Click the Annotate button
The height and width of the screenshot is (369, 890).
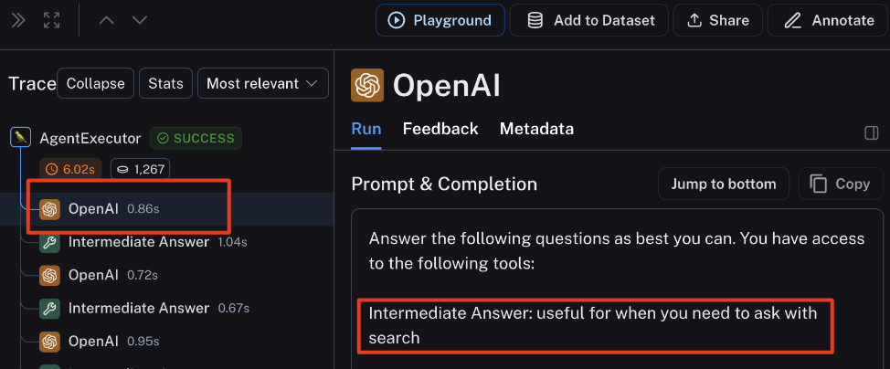click(x=828, y=20)
